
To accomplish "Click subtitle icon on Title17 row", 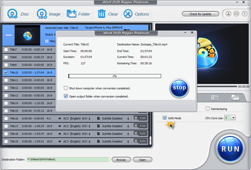I will click(x=99, y=126).
